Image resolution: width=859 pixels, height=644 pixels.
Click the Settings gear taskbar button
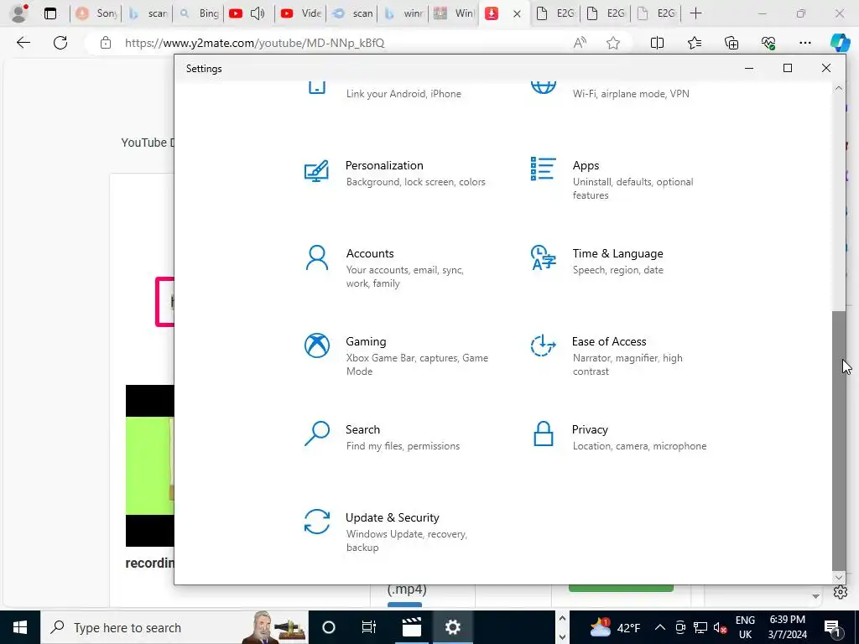click(452, 627)
